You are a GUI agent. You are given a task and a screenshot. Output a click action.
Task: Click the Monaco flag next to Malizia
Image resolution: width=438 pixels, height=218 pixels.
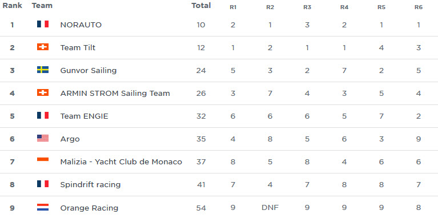(43, 160)
